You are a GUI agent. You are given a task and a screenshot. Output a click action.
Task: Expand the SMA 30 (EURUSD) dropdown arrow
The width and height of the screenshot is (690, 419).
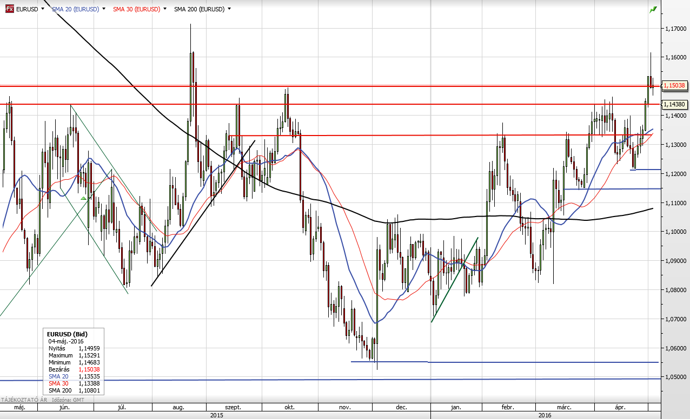164,9
